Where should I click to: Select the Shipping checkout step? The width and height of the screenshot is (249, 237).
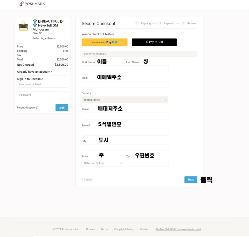[x=143, y=24]
